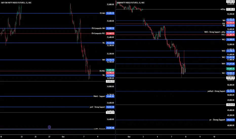Select the mD2vp line label
This screenshot has width=236, height=139.
coord(223,9)
